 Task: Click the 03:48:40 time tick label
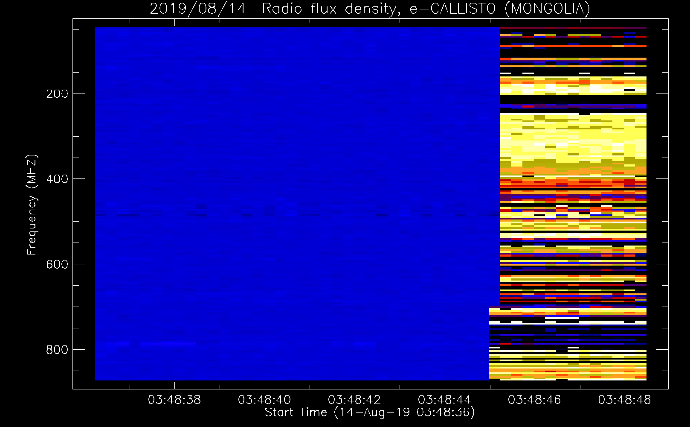pos(264,400)
